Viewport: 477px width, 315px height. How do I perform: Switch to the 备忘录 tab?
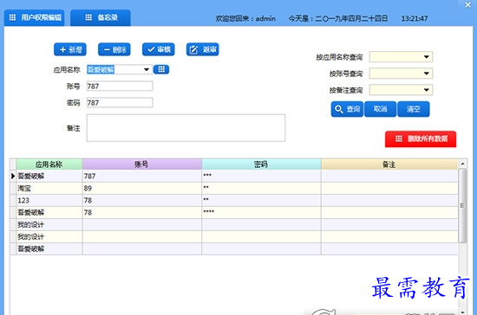click(101, 17)
